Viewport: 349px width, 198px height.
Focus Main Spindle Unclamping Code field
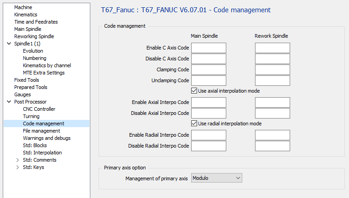point(209,80)
